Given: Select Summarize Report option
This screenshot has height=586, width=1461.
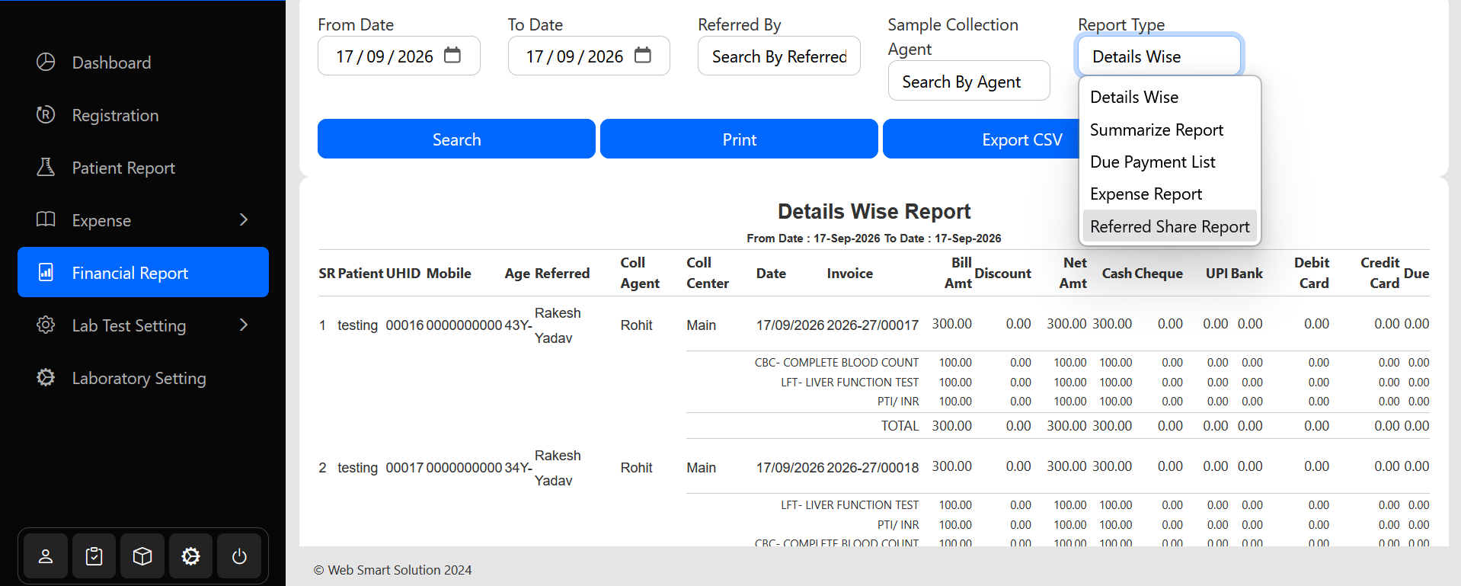Looking at the screenshot, I should [1170, 130].
